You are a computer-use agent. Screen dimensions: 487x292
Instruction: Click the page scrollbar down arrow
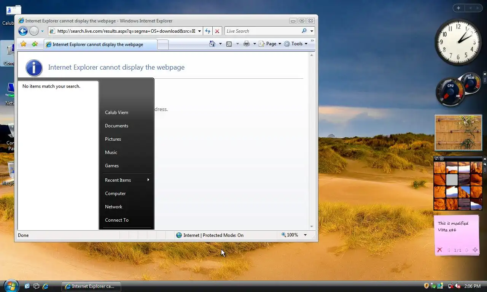tap(312, 227)
